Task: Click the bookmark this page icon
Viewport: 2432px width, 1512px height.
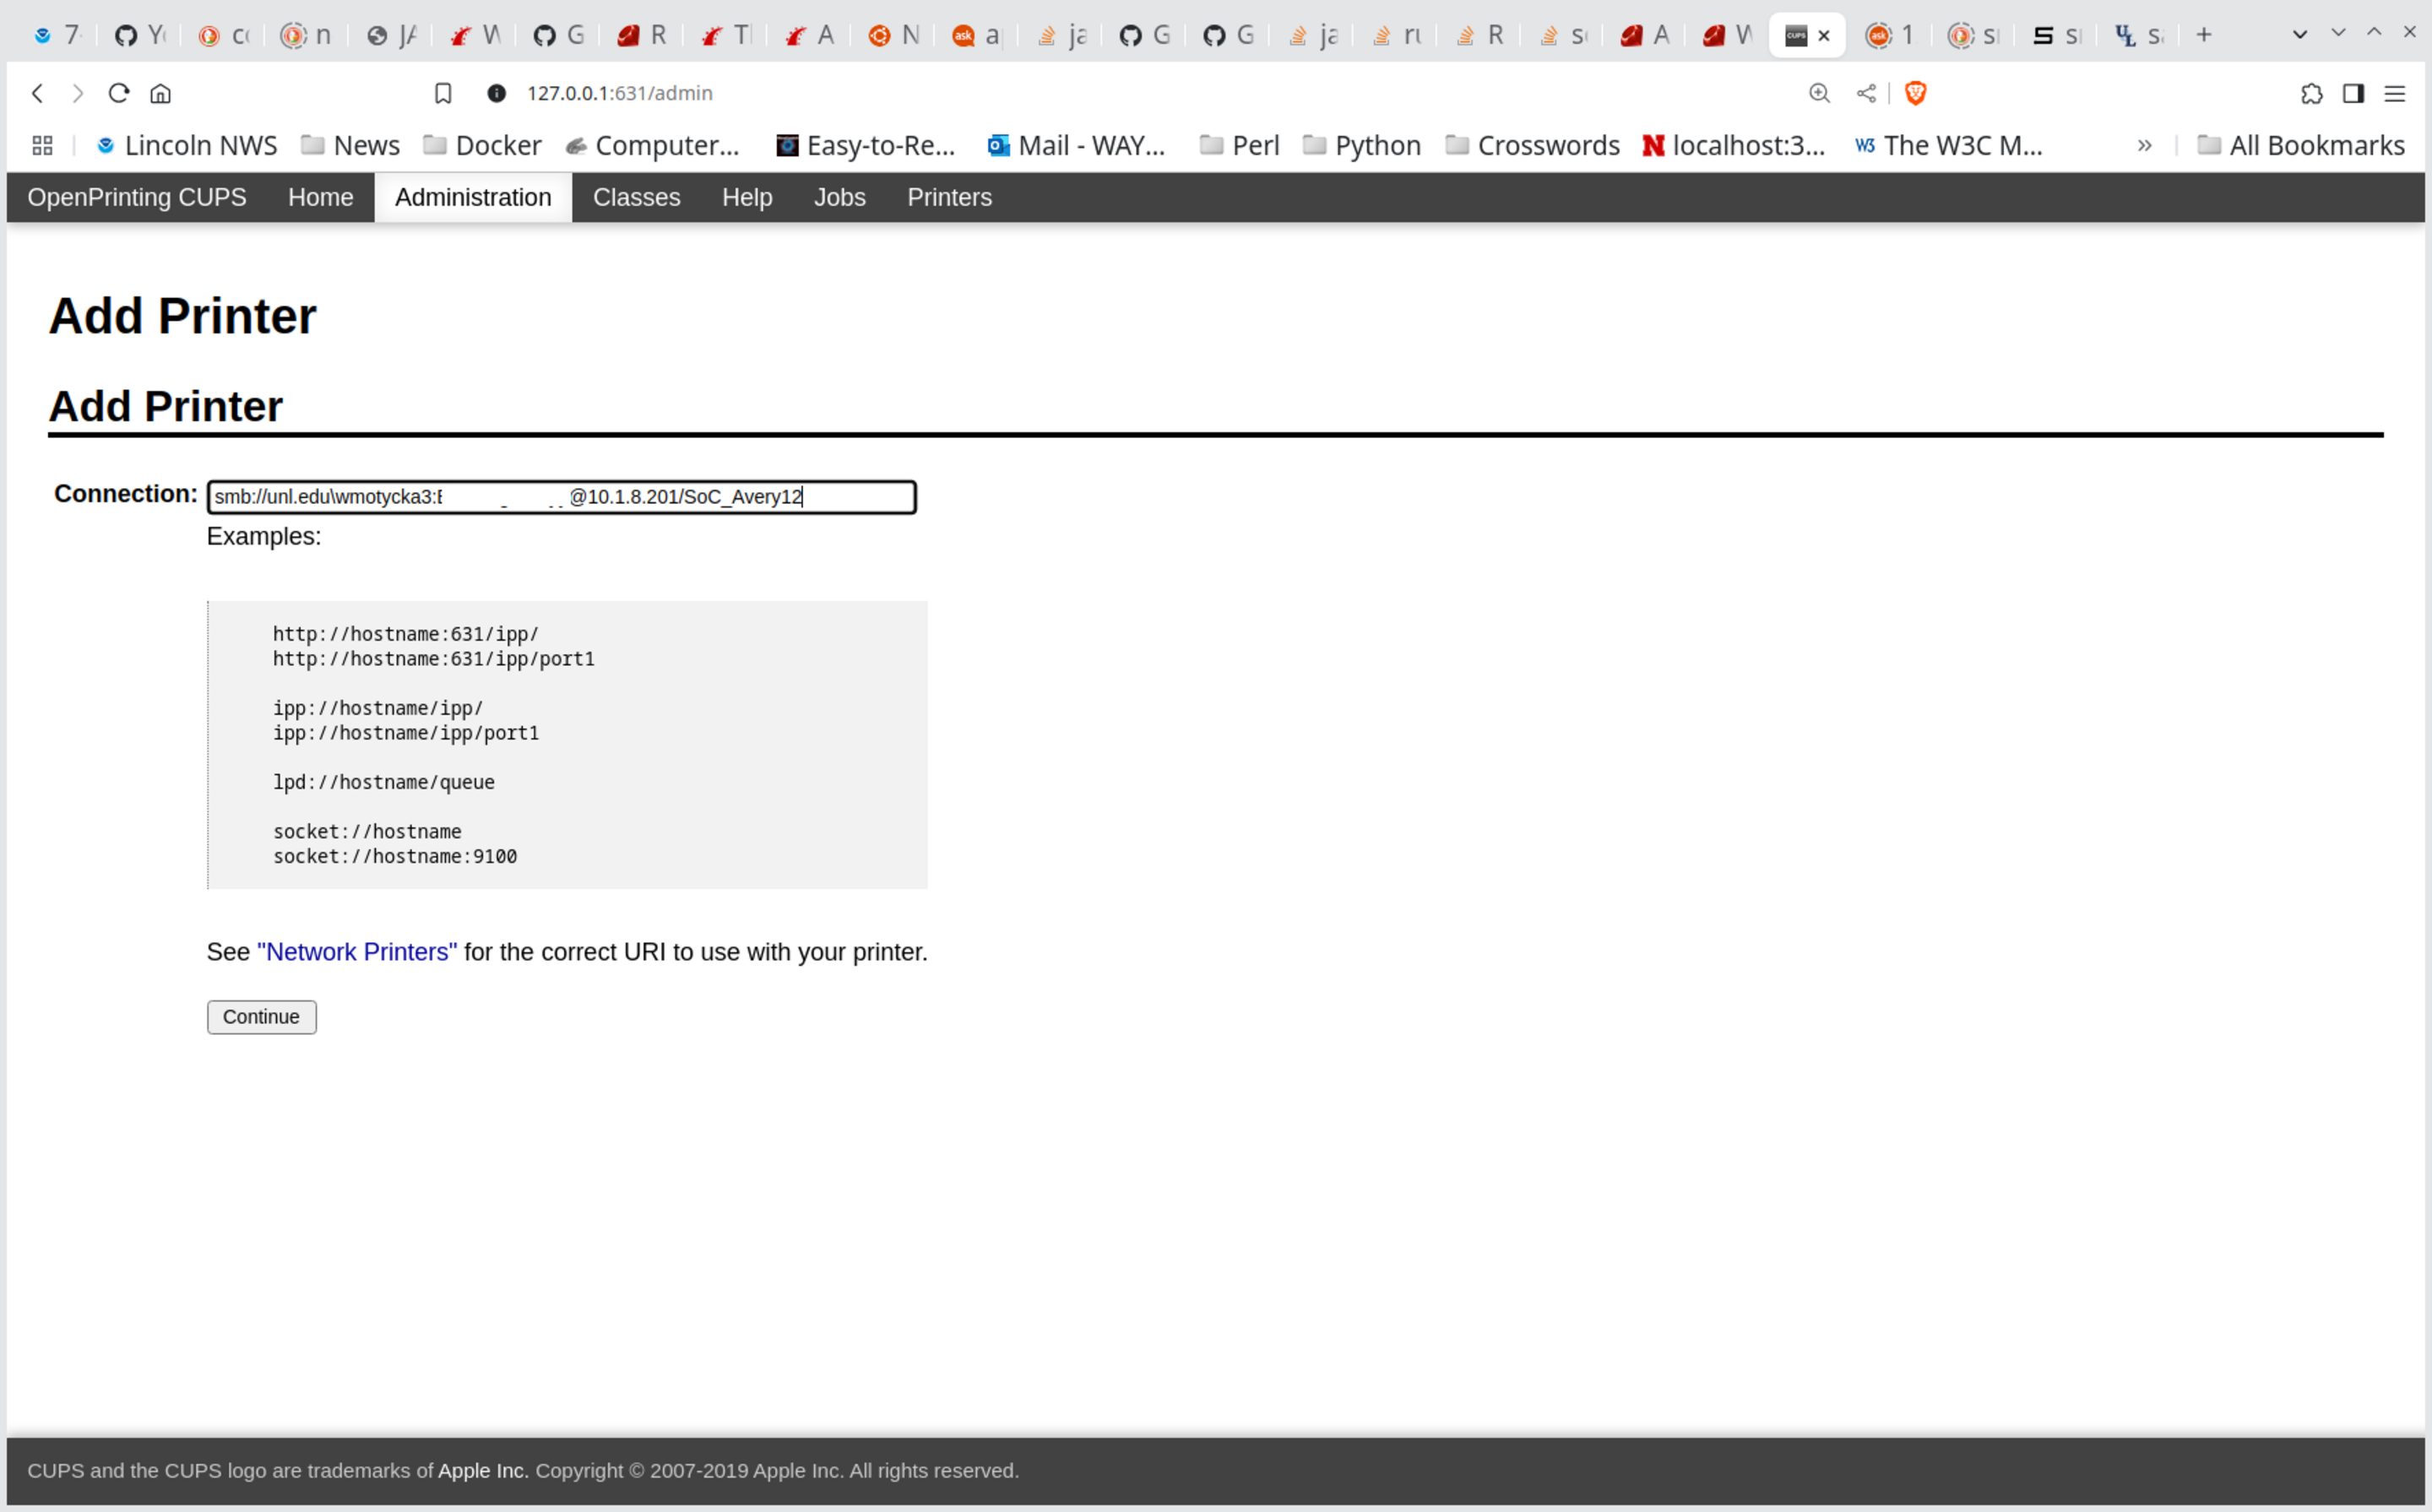Action: 443,93
